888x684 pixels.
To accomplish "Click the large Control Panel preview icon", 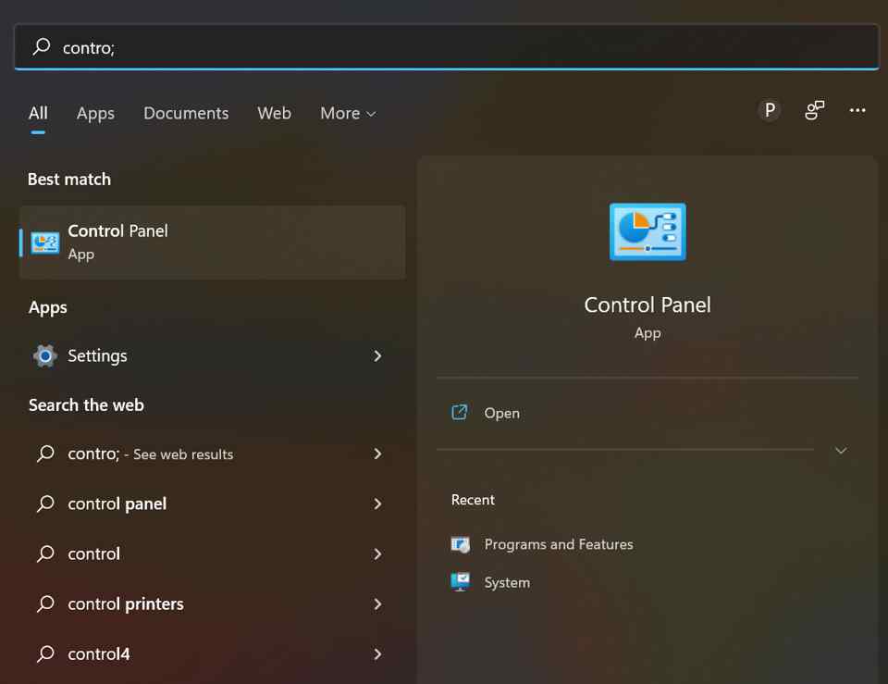I will coord(647,231).
